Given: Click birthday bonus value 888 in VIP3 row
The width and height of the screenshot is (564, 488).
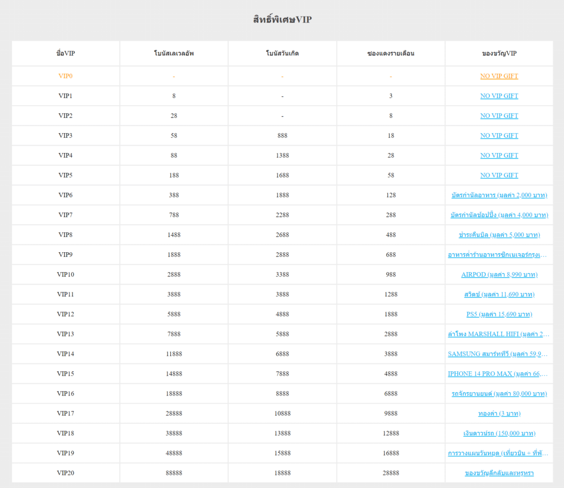Looking at the screenshot, I should [x=283, y=135].
